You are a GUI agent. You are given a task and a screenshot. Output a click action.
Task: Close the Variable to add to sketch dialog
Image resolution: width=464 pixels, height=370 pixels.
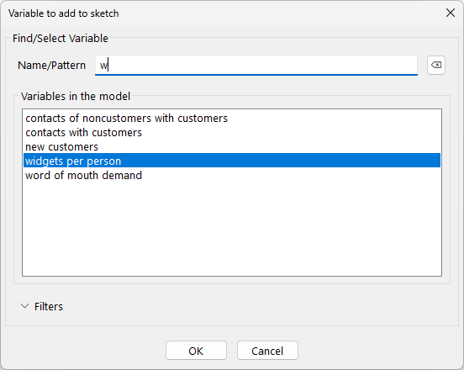coord(450,13)
